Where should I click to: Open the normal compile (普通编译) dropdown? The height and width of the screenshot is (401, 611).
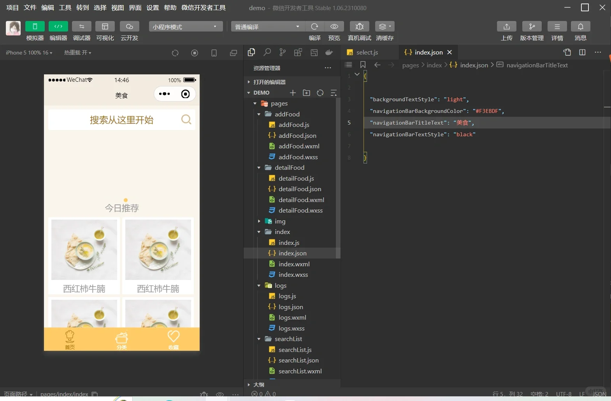coord(267,26)
